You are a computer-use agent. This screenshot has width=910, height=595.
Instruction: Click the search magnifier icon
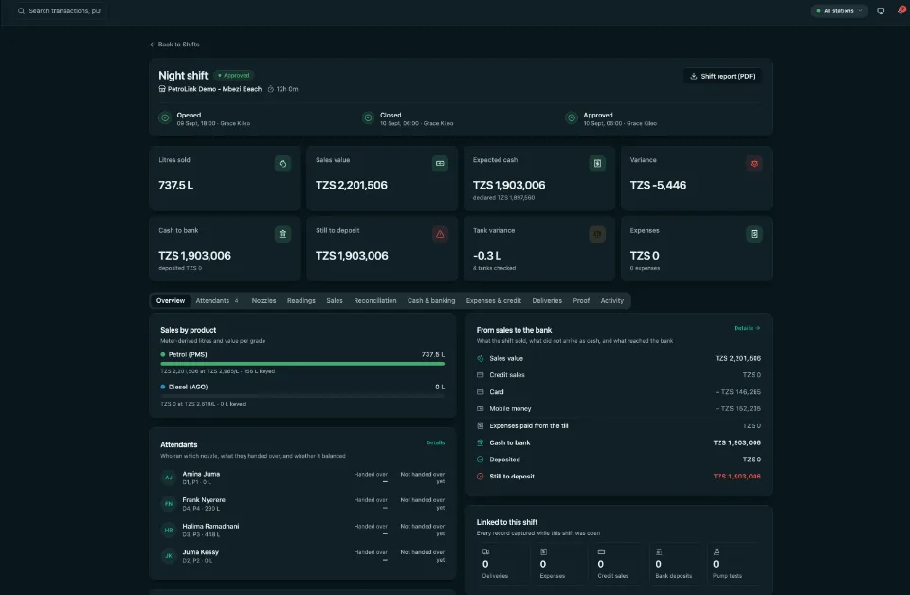(21, 11)
